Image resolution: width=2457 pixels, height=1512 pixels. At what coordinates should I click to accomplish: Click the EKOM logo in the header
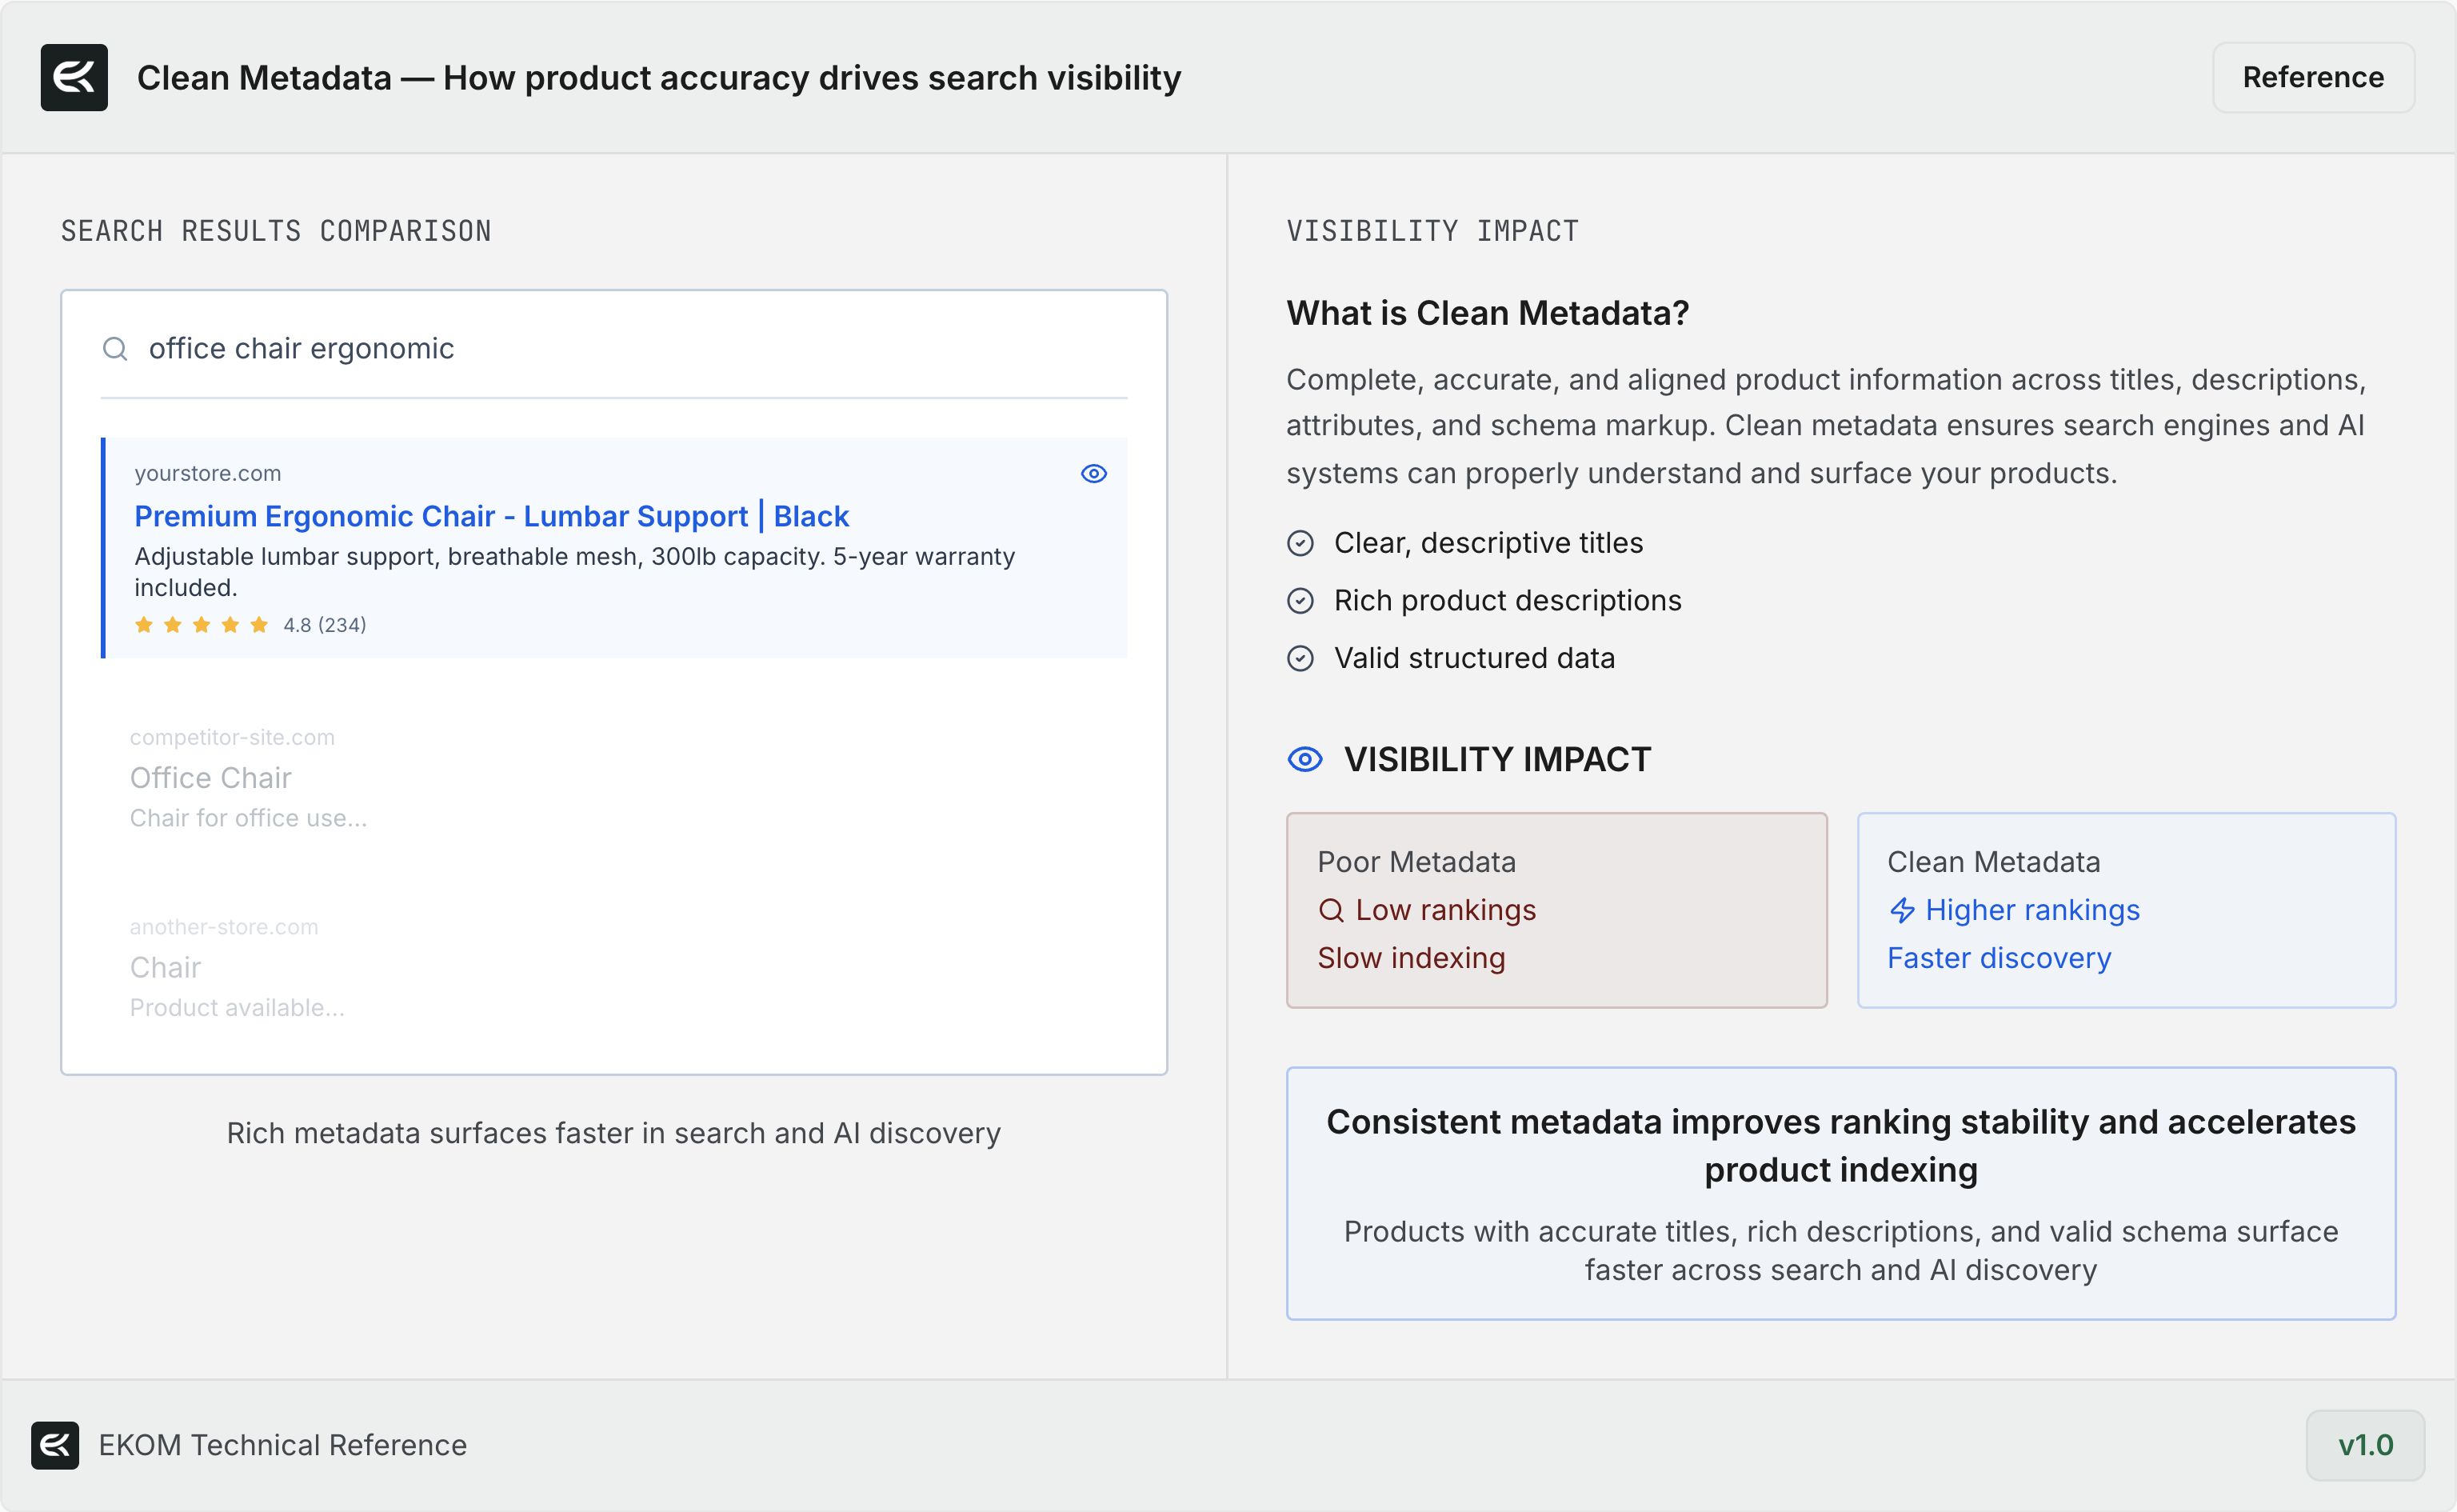point(74,77)
